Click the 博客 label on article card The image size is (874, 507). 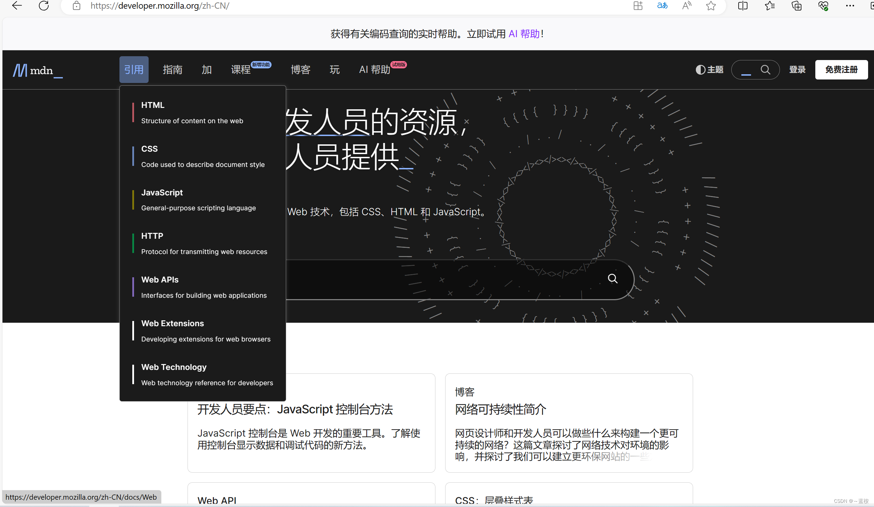coord(465,392)
